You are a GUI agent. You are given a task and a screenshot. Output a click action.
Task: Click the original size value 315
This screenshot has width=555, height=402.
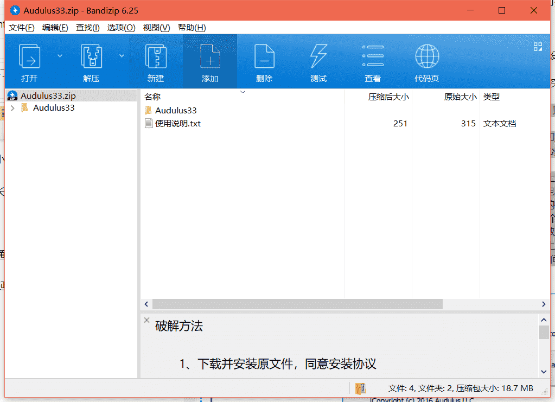click(x=468, y=124)
